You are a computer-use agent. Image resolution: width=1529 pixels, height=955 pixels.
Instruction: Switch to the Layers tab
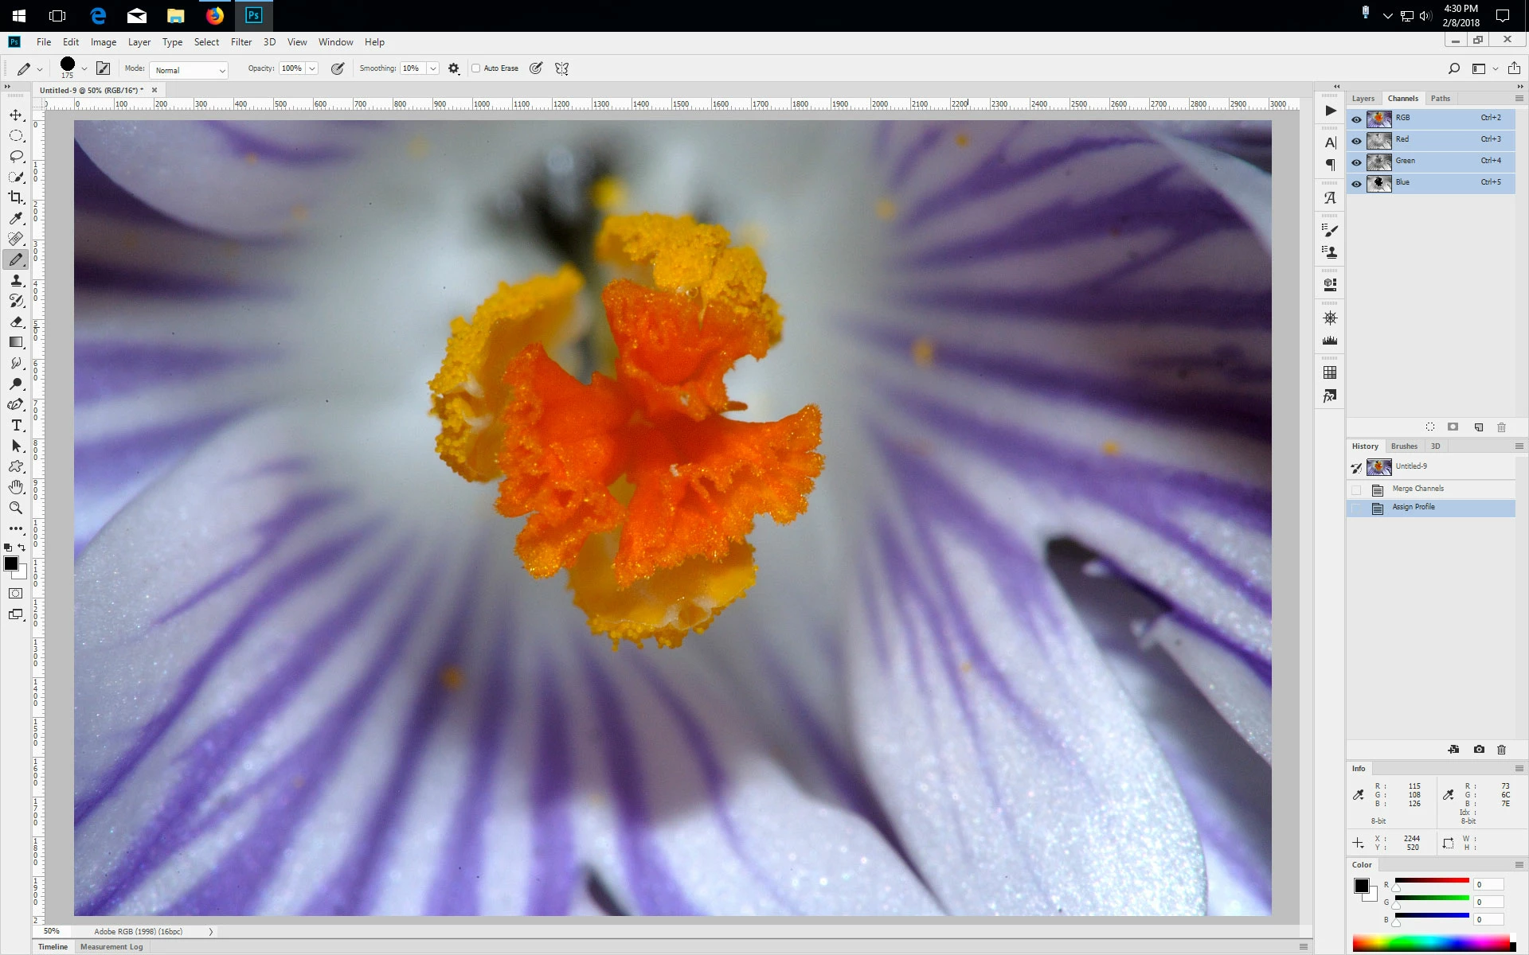[1363, 99]
